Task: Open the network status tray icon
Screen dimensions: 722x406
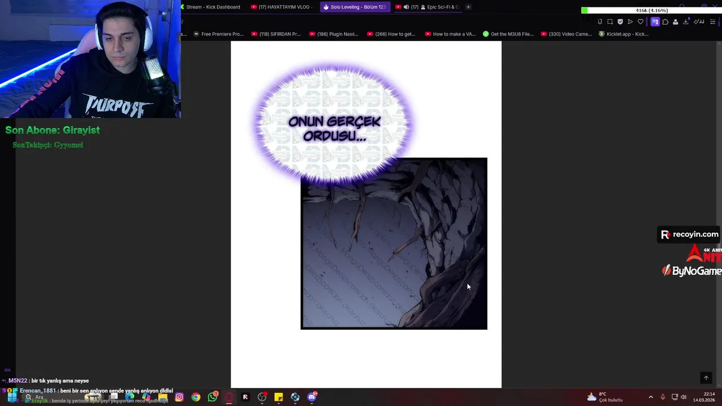Action: point(675,397)
